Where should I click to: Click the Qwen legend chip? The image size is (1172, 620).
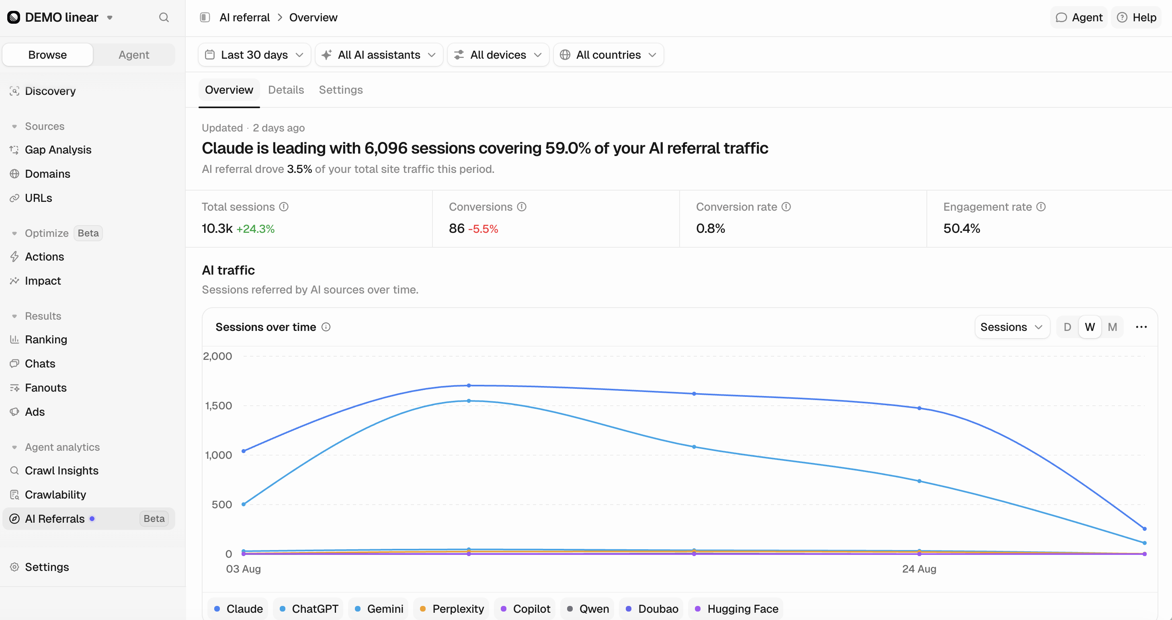[587, 609]
